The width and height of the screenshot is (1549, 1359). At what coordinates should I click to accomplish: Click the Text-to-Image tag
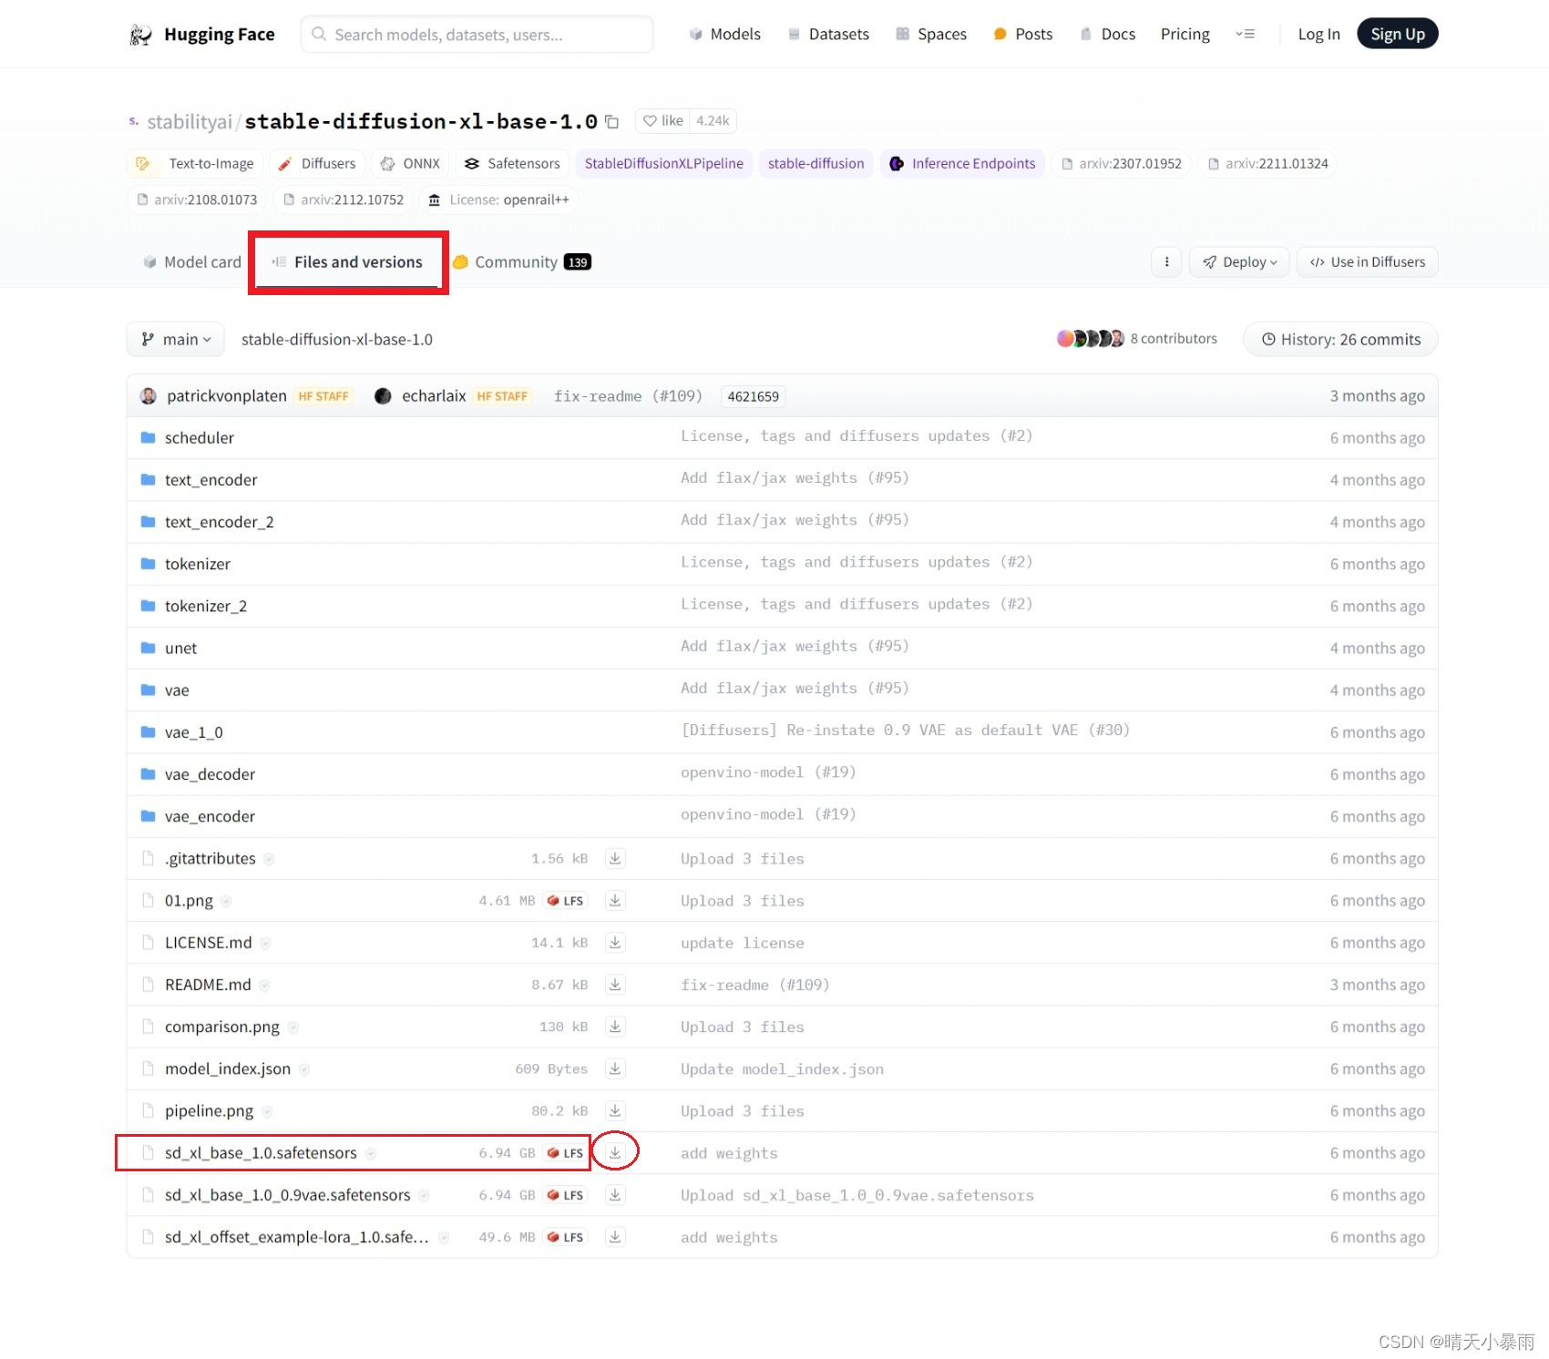195,164
